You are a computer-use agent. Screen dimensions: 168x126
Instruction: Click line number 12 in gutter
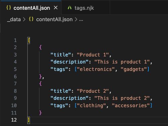click(x=14, y=120)
